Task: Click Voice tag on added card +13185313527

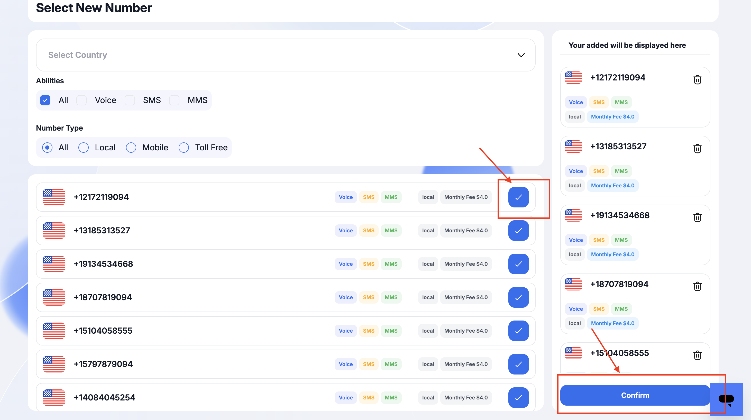Action: pos(576,171)
